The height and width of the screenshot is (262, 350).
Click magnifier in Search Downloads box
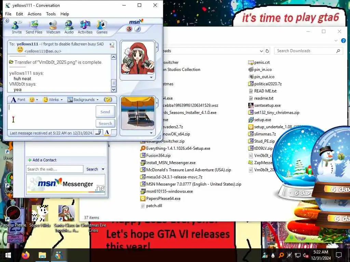pyautogui.click(x=338, y=51)
